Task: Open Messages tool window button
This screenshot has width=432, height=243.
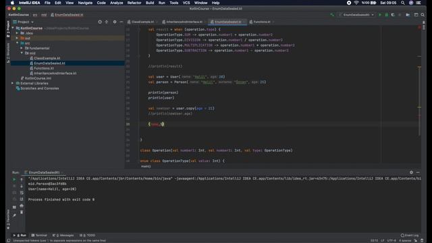Action: click(x=63, y=236)
